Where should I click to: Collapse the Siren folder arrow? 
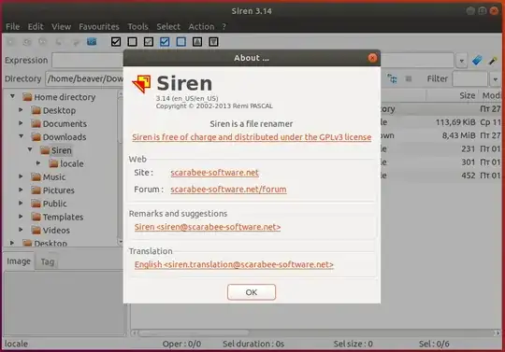tap(30, 149)
